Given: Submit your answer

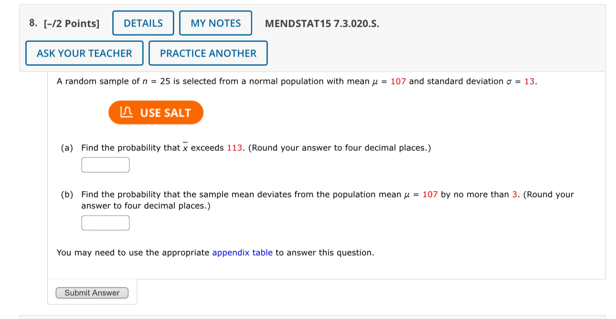Looking at the screenshot, I should coord(92,292).
